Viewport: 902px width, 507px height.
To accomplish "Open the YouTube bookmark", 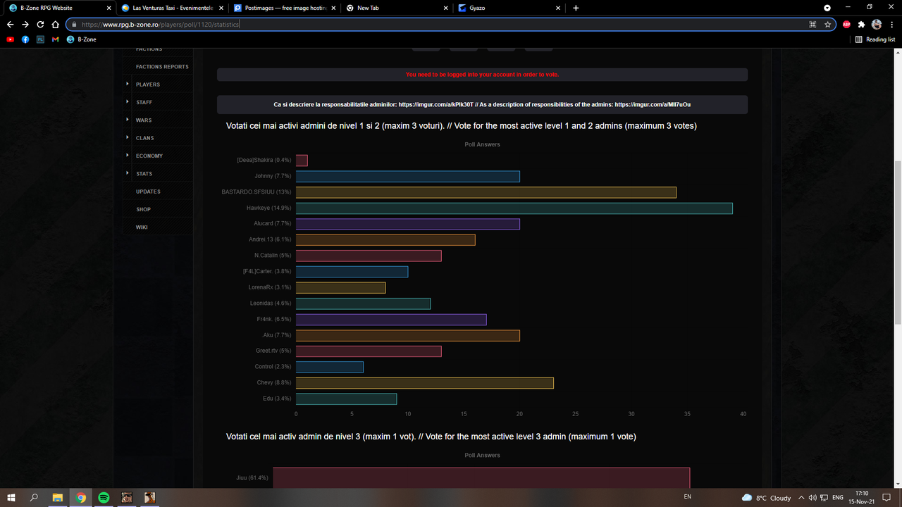I will tap(10, 39).
